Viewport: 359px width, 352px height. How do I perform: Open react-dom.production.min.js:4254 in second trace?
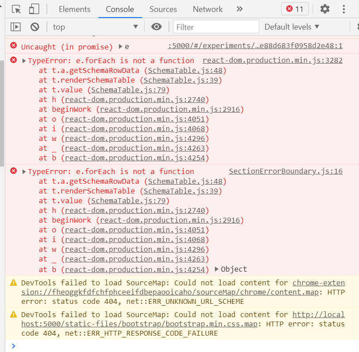point(135,270)
